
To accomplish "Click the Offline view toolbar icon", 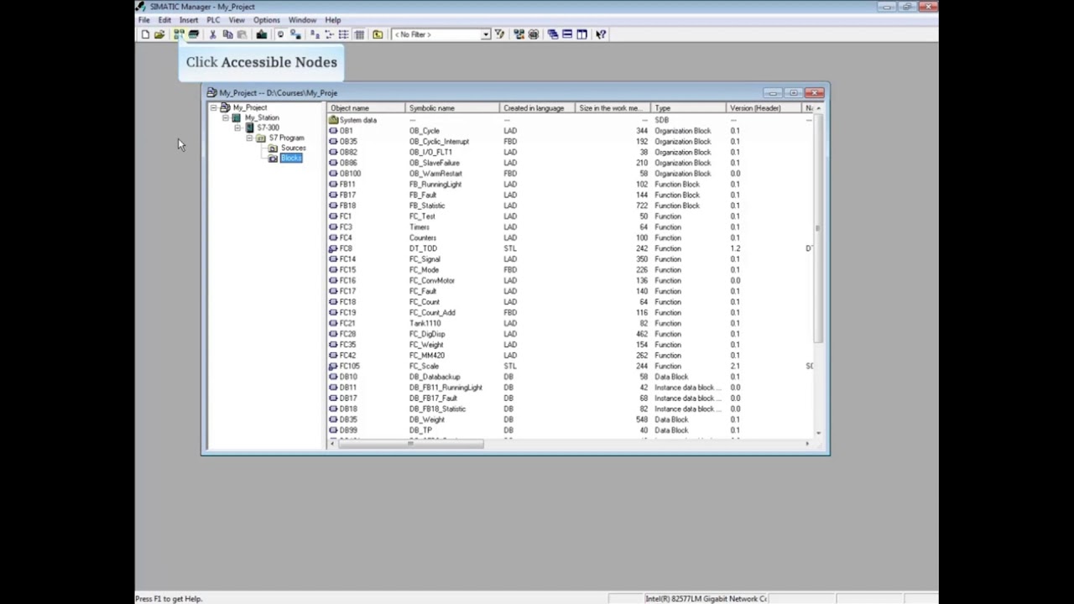I will point(295,34).
